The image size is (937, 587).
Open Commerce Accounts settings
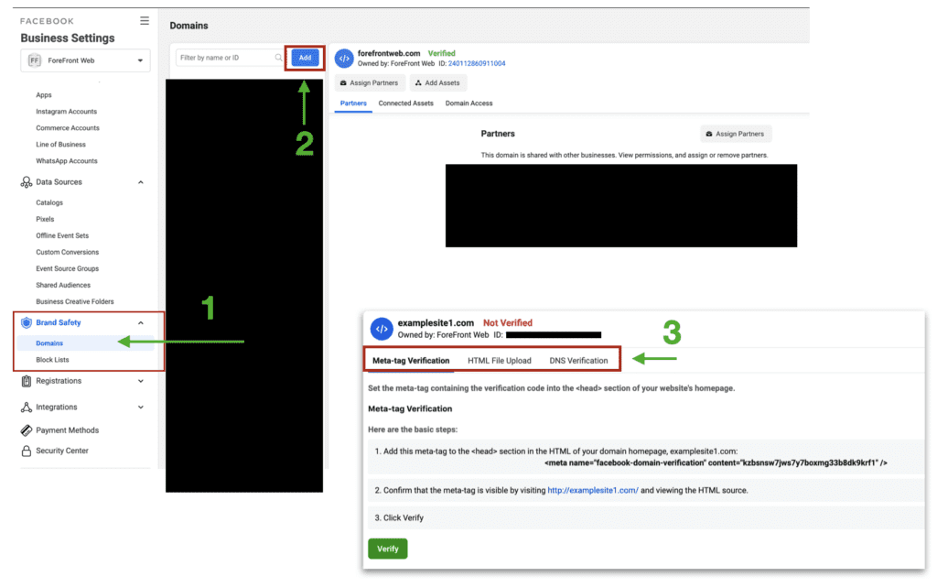(68, 128)
